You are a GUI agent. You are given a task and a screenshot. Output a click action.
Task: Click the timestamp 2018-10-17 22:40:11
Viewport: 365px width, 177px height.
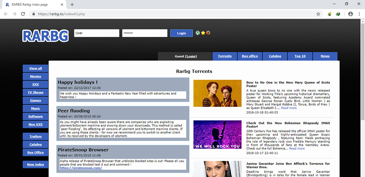[x=262, y=153]
